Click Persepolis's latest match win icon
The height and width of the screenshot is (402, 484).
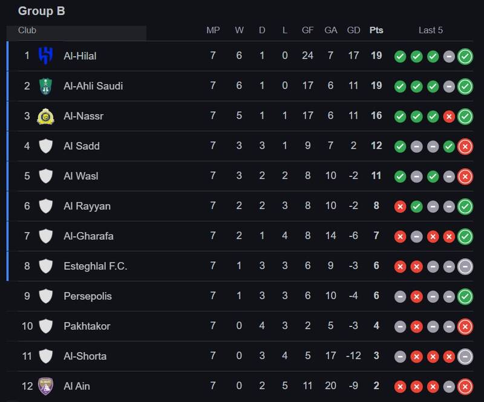(465, 296)
